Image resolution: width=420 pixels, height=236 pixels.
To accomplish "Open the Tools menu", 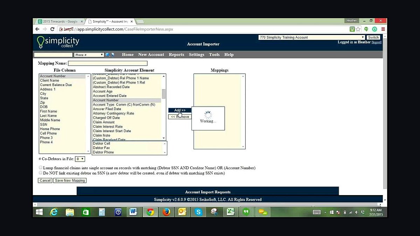I will (214, 55).
